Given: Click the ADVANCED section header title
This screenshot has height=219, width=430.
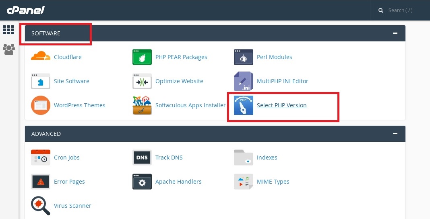Looking at the screenshot, I should pyautogui.click(x=46, y=133).
